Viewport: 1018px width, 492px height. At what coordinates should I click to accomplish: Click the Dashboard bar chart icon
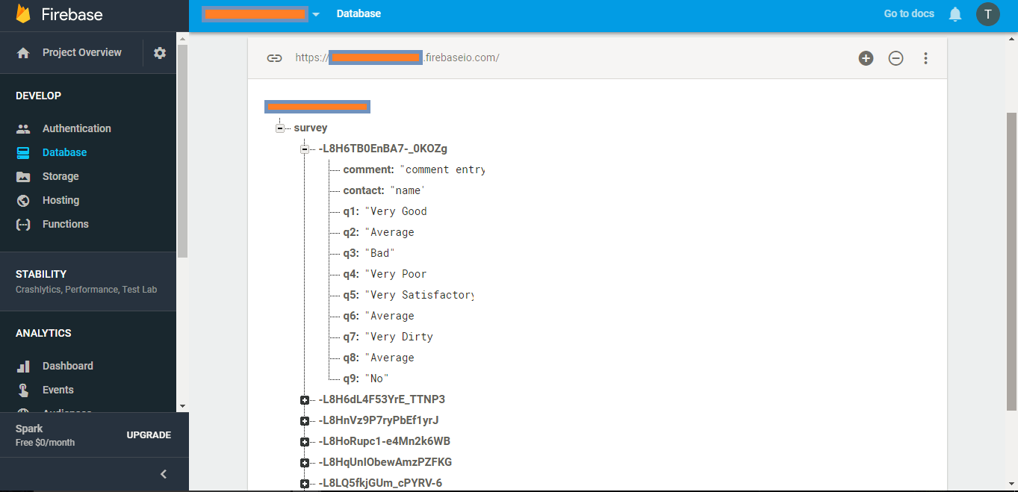click(x=23, y=367)
